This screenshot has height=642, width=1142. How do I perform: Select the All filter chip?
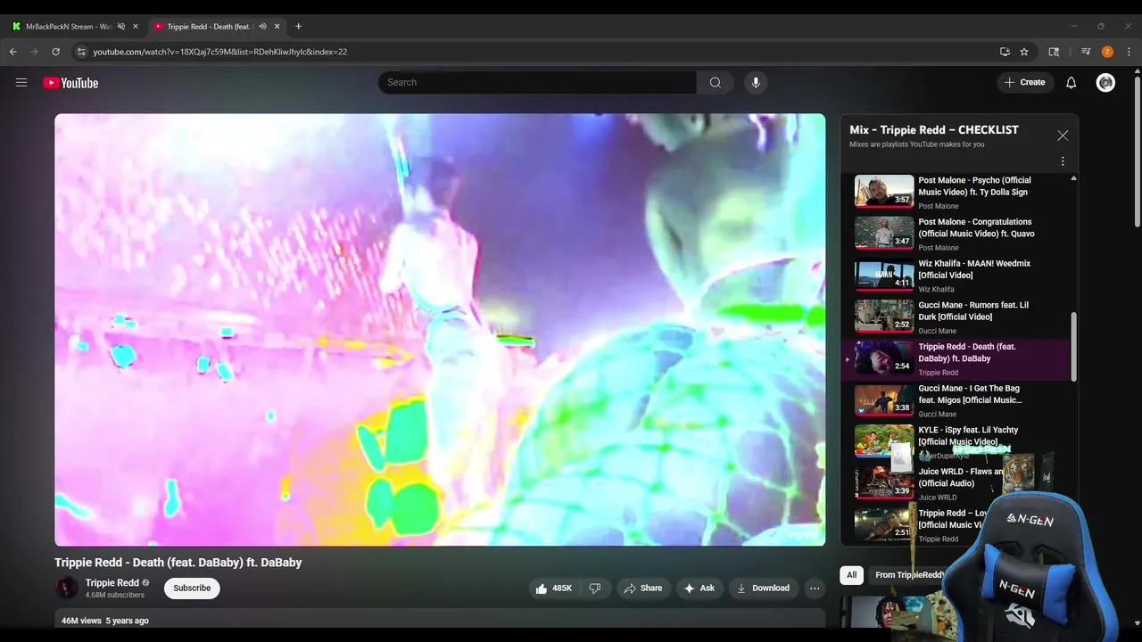tap(851, 575)
